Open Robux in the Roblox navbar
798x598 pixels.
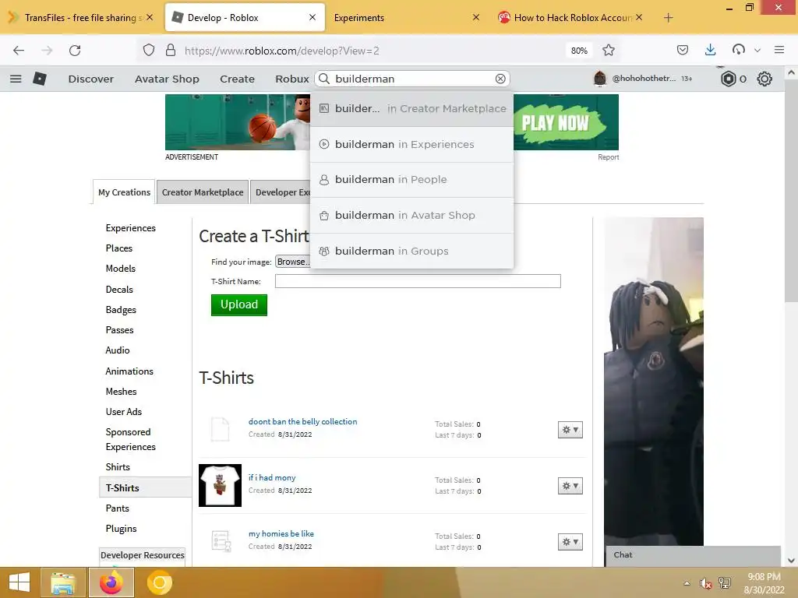pos(292,79)
